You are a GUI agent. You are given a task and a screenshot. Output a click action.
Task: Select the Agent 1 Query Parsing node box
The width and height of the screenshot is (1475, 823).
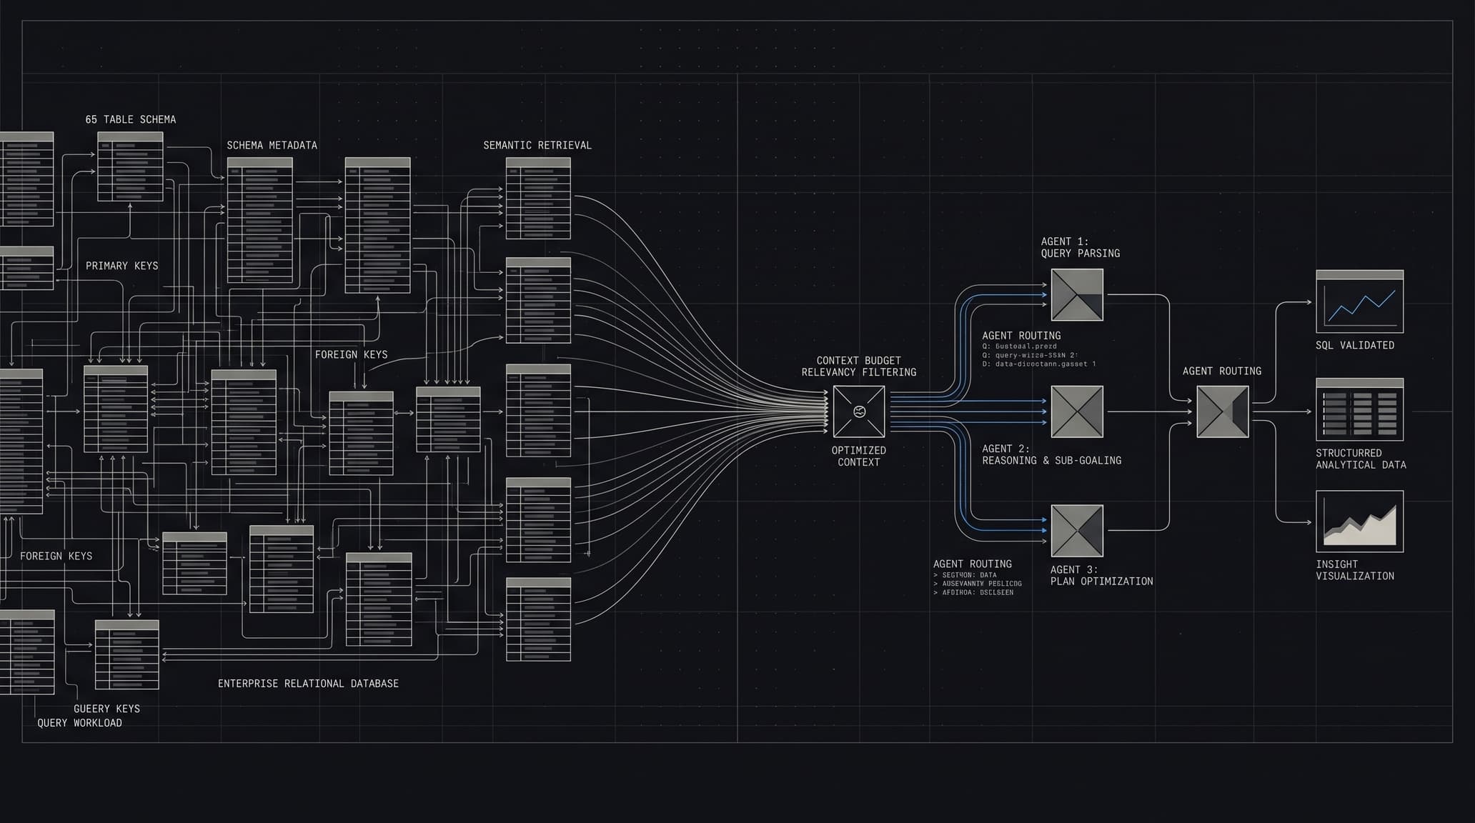(1077, 294)
